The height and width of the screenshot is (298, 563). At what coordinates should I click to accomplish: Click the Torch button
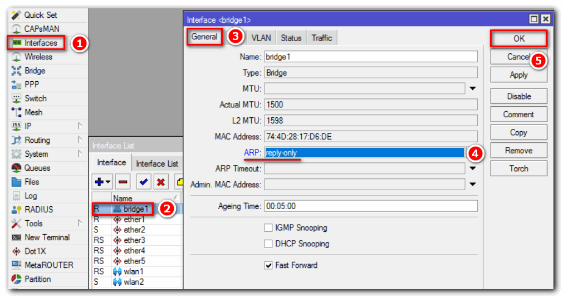tap(518, 168)
